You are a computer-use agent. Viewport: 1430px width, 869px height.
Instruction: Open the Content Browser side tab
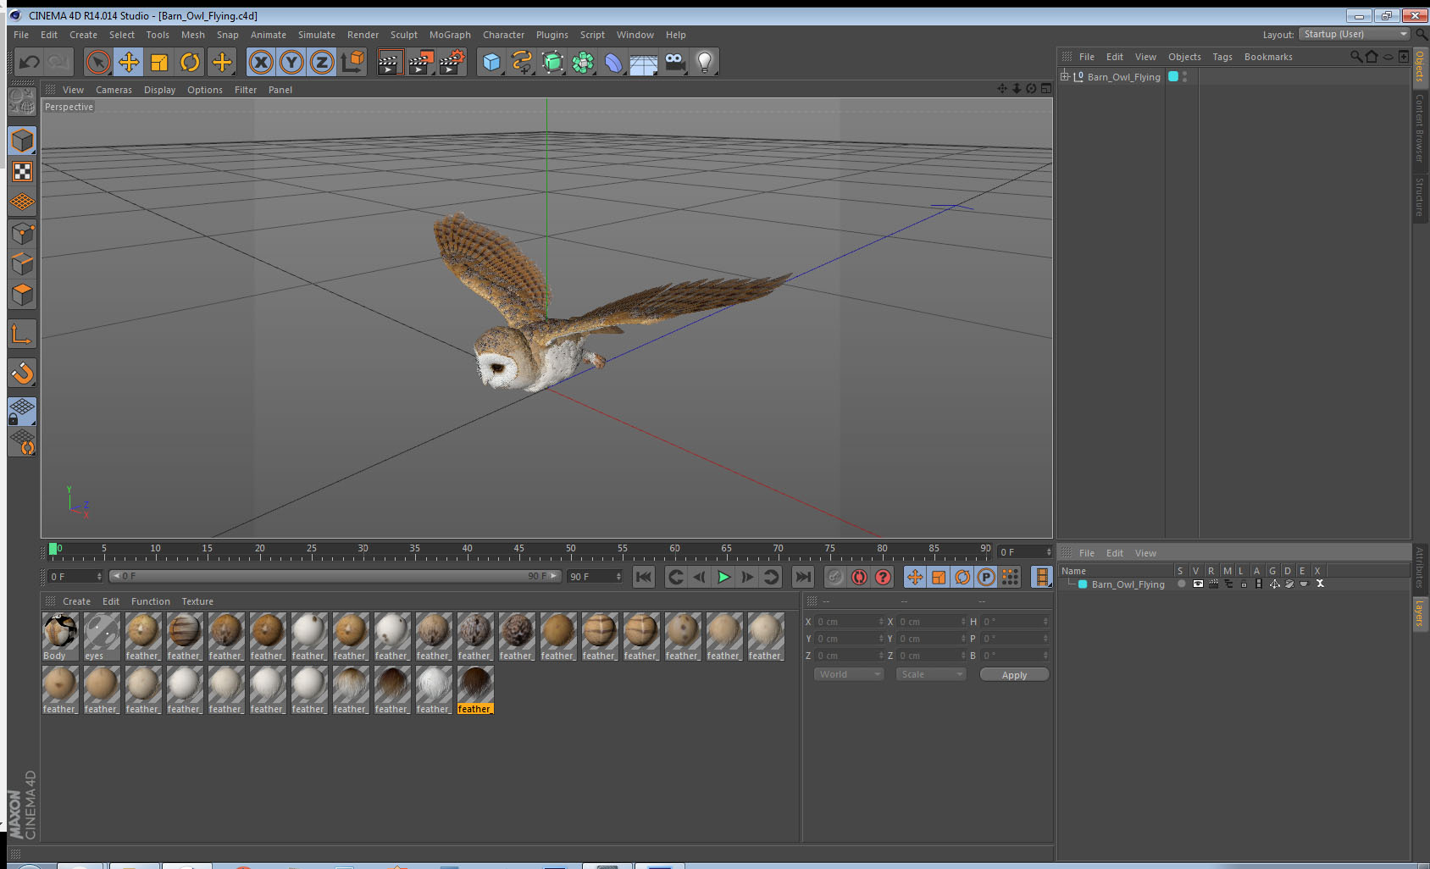tap(1420, 127)
